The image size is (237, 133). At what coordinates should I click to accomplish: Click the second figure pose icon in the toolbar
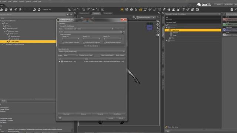[39, 10]
